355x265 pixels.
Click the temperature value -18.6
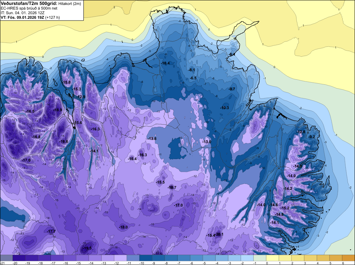tap(64, 141)
